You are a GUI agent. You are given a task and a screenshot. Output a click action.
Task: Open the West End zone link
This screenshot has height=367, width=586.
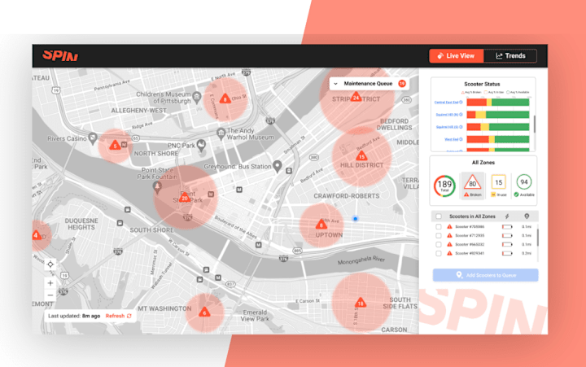point(453,139)
